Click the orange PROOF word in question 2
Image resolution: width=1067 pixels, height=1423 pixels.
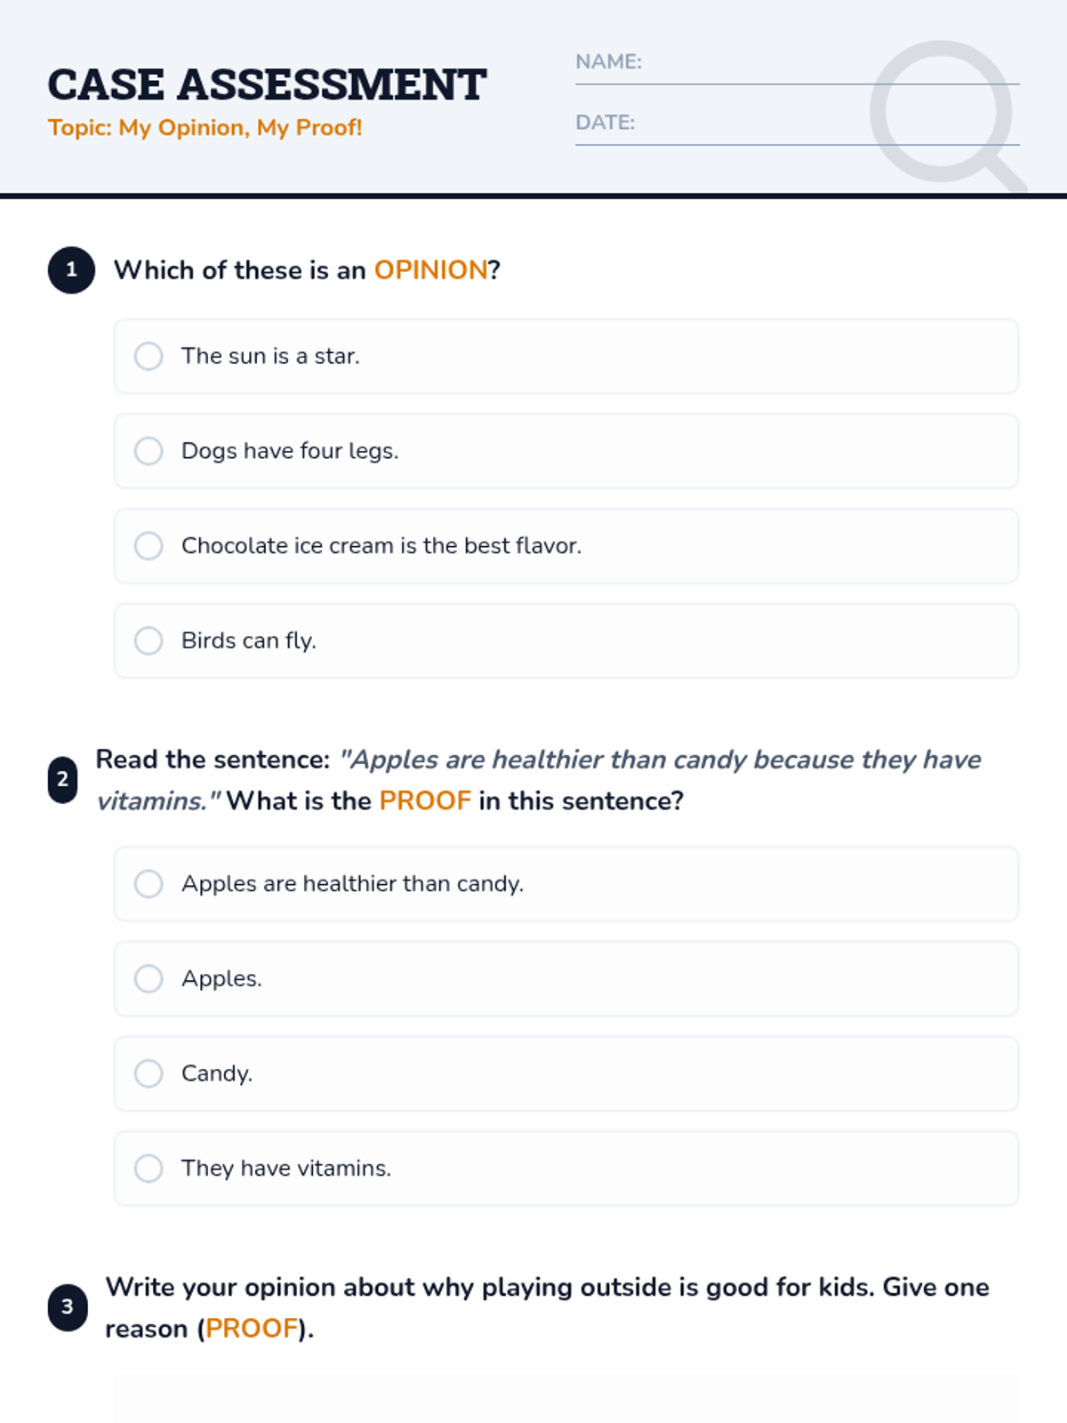pos(425,800)
